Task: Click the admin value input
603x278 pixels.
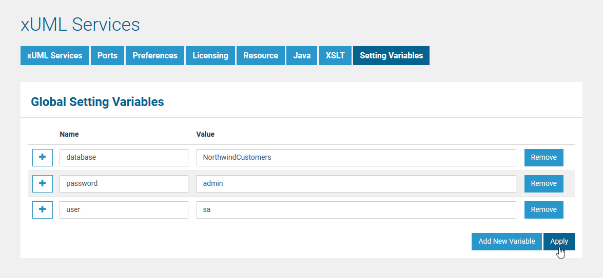Action: coord(356,183)
